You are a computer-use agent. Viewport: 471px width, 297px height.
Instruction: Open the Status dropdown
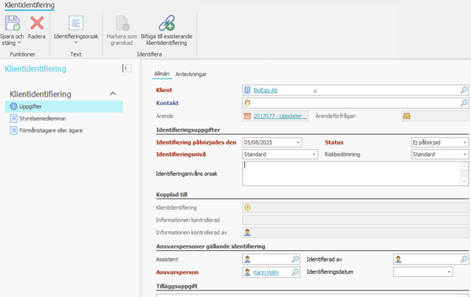click(465, 142)
